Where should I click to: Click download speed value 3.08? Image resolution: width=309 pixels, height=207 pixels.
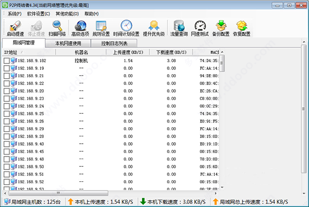171,61
